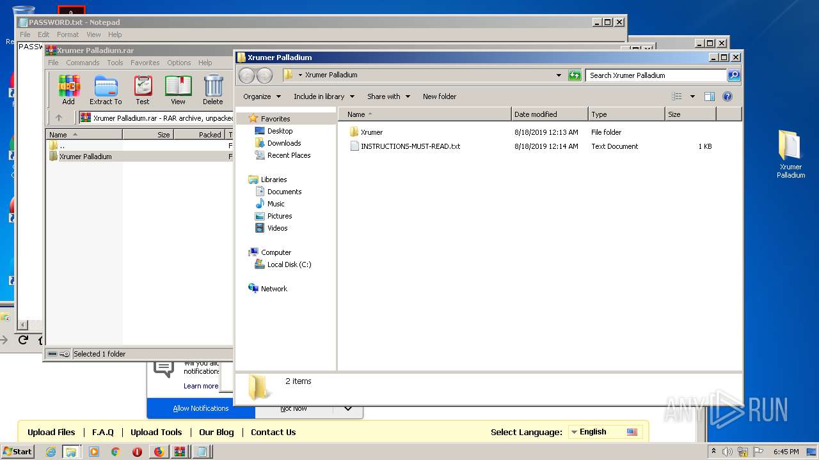Click the View icon in WinRAR toolbar

pos(178,90)
